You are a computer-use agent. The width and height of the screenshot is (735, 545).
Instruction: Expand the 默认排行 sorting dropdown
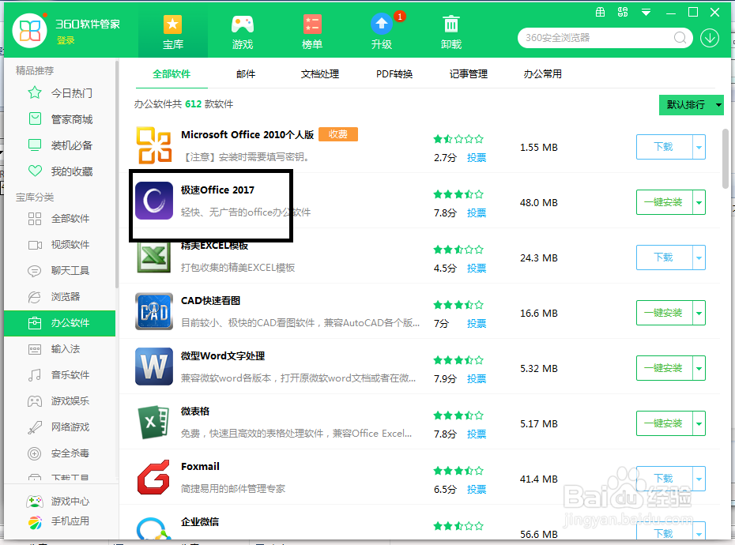tap(692, 104)
